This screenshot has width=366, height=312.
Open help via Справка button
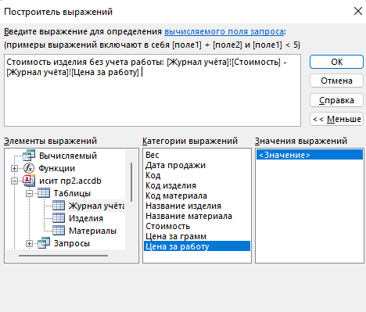point(336,100)
